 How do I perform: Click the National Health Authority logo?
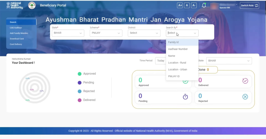point(15,5)
